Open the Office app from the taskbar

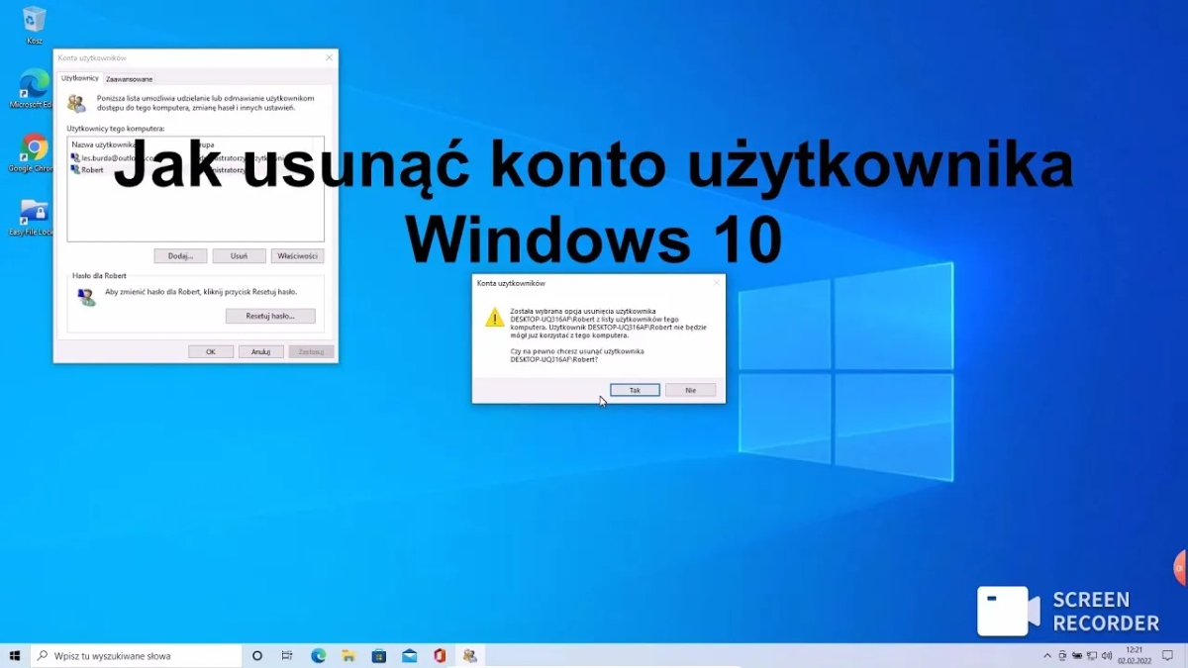440,655
